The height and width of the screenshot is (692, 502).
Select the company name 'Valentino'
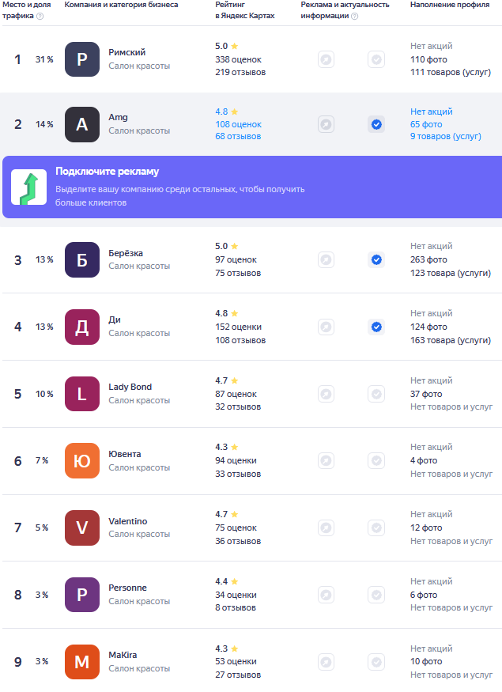coord(128,521)
